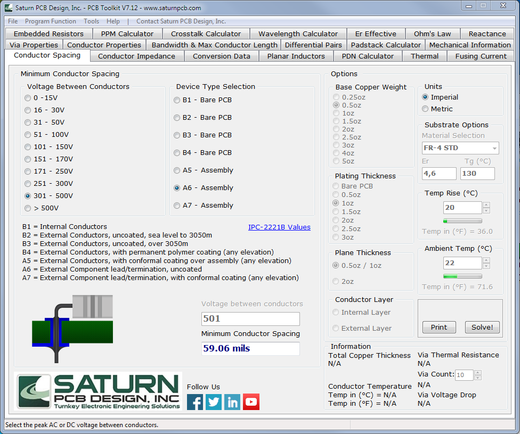Click the Solve! button
The width and height of the screenshot is (520, 434).
click(x=482, y=327)
